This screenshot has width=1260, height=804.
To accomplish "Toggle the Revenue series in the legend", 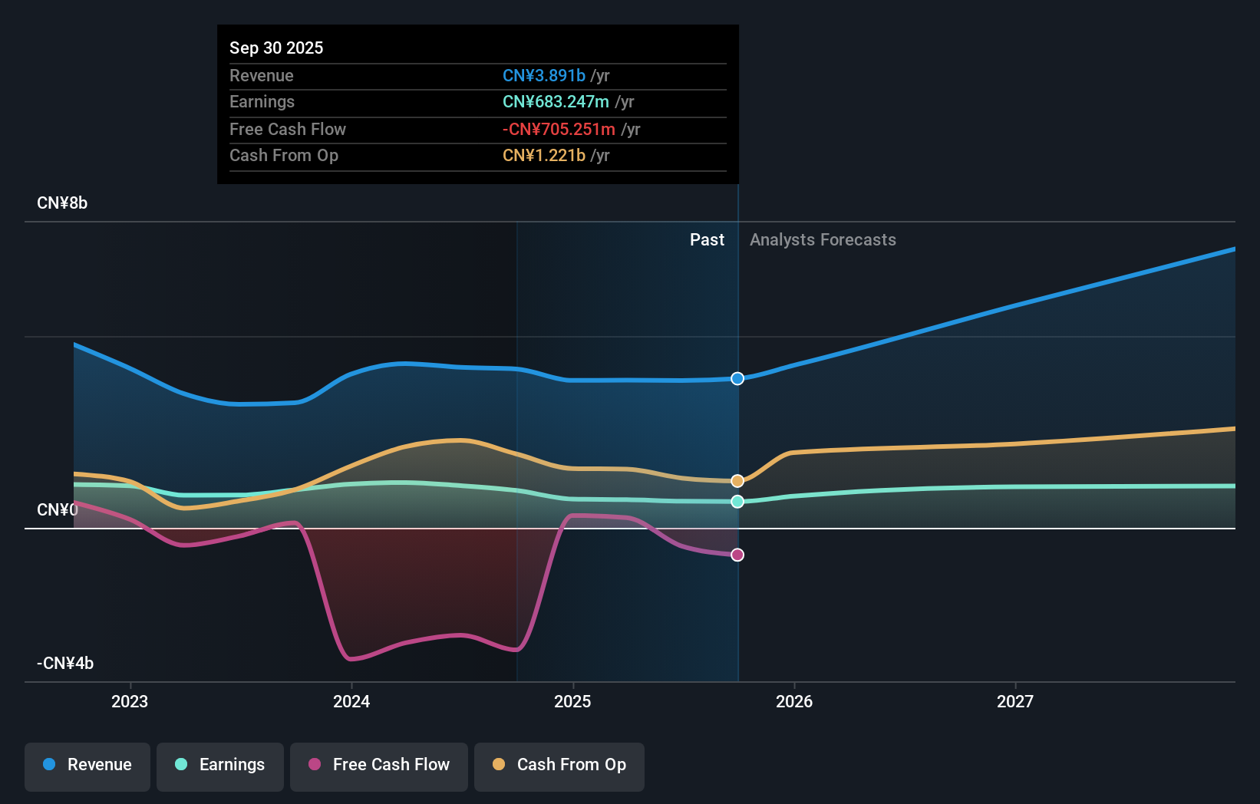I will (x=87, y=765).
